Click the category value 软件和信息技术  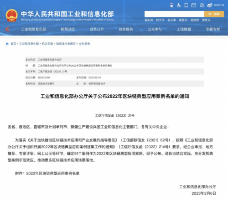[97, 83]
